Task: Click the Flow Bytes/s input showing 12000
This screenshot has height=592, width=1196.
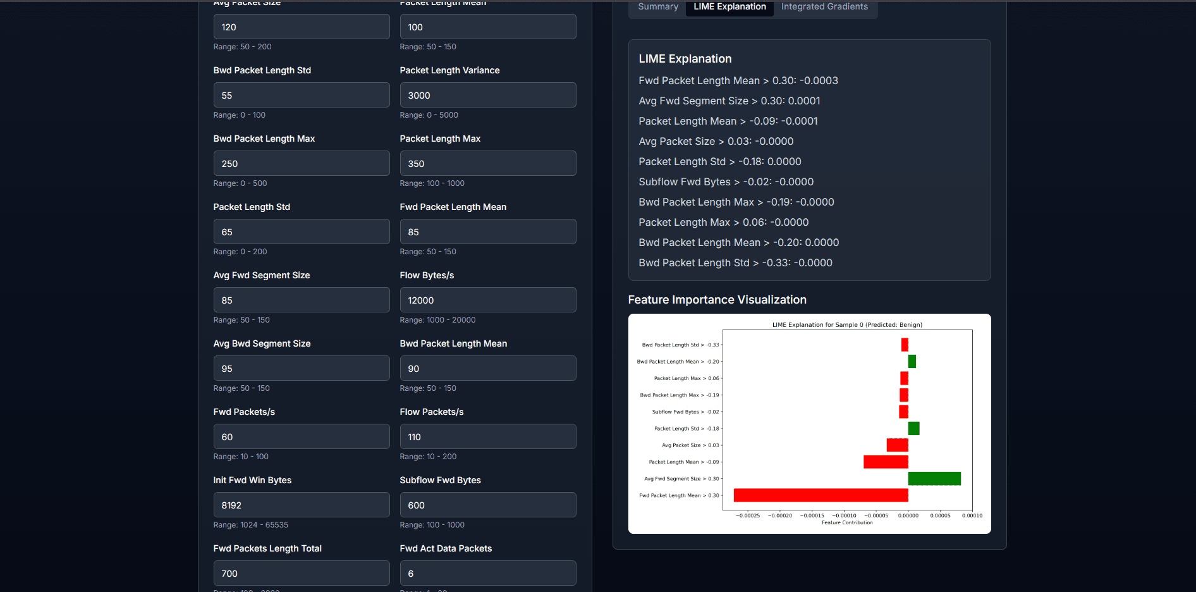Action: (x=488, y=300)
